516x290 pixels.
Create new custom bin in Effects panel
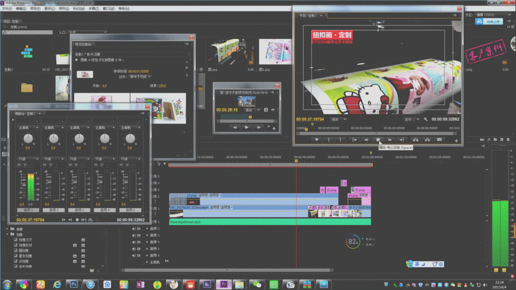(x=92, y=270)
